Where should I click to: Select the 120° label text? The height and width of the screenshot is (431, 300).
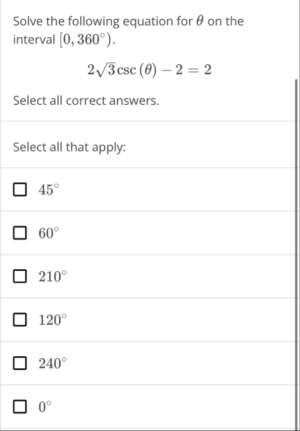coord(51,320)
